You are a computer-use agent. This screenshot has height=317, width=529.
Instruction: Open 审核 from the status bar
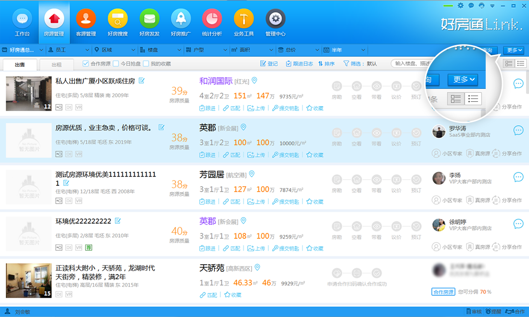pyautogui.click(x=474, y=312)
